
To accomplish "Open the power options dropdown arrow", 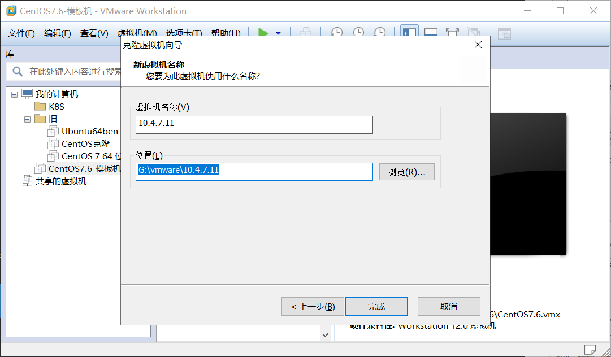I will coord(278,33).
